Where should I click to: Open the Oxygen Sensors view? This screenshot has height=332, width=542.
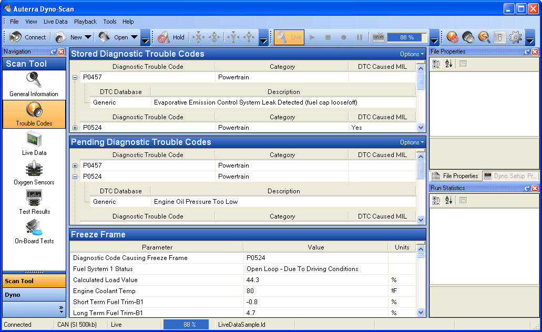pos(34,173)
